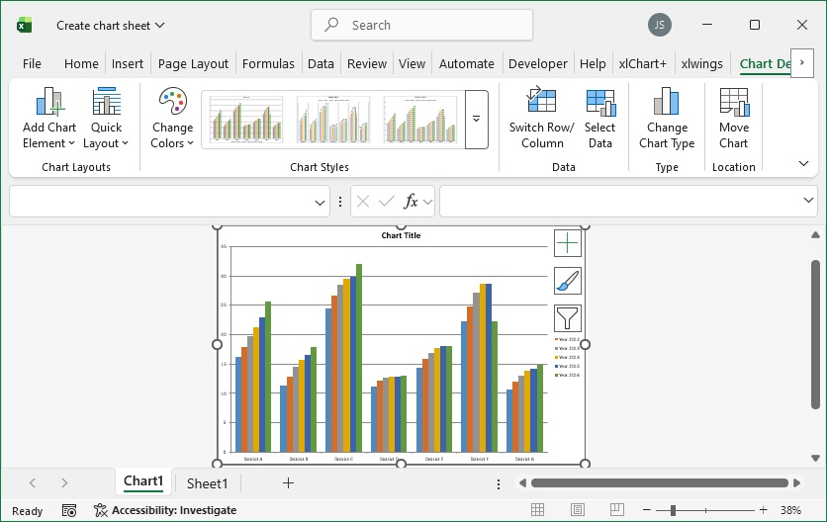Expand the Chart Styles gallery

pos(476,120)
